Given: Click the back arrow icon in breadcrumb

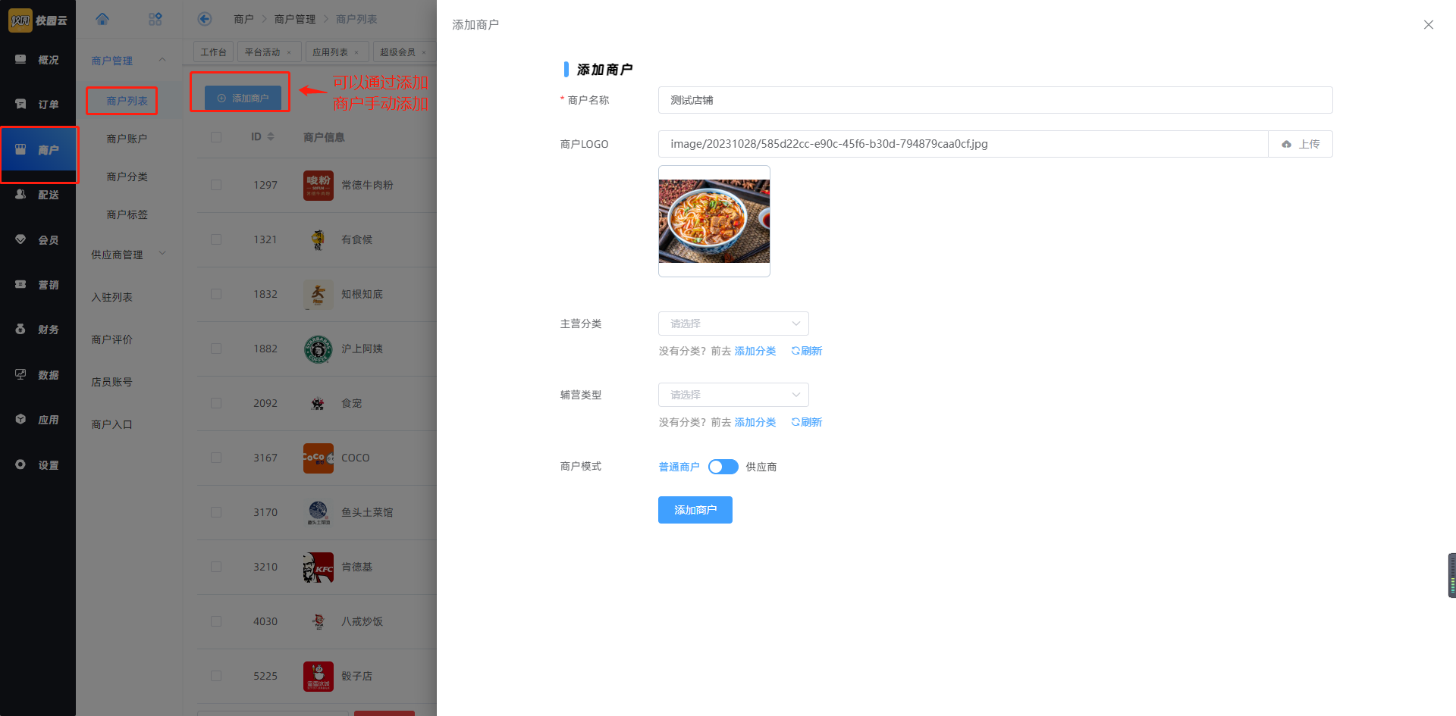Looking at the screenshot, I should pos(204,19).
